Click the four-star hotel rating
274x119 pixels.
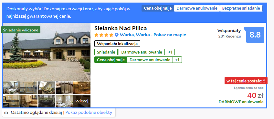[x=104, y=35]
